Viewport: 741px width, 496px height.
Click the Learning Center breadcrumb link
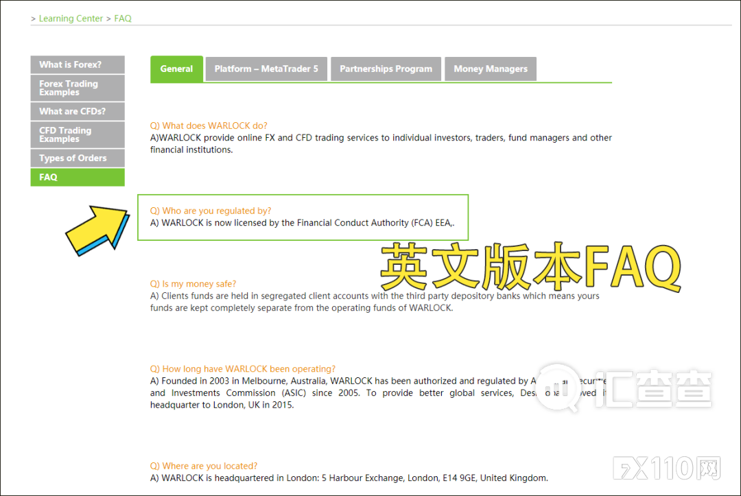point(71,19)
